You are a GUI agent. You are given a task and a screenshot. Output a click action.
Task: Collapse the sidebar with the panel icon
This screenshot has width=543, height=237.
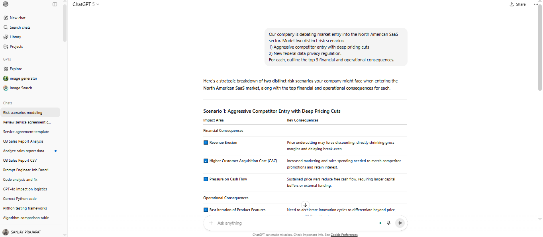click(55, 4)
